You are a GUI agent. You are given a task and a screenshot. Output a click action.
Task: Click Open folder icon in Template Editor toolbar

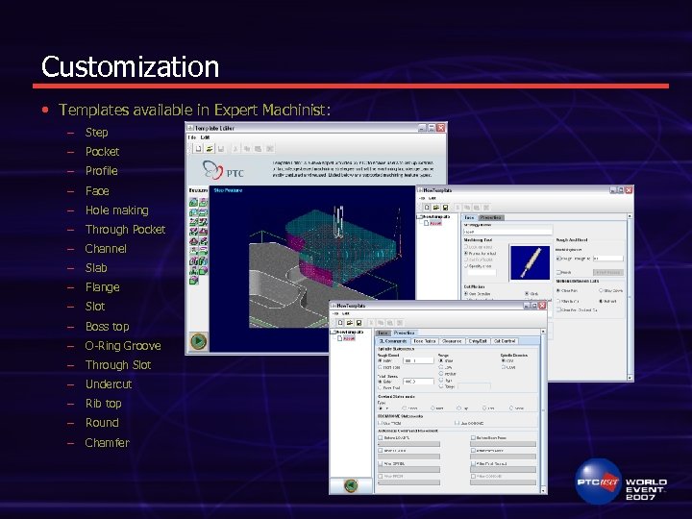[x=210, y=149]
